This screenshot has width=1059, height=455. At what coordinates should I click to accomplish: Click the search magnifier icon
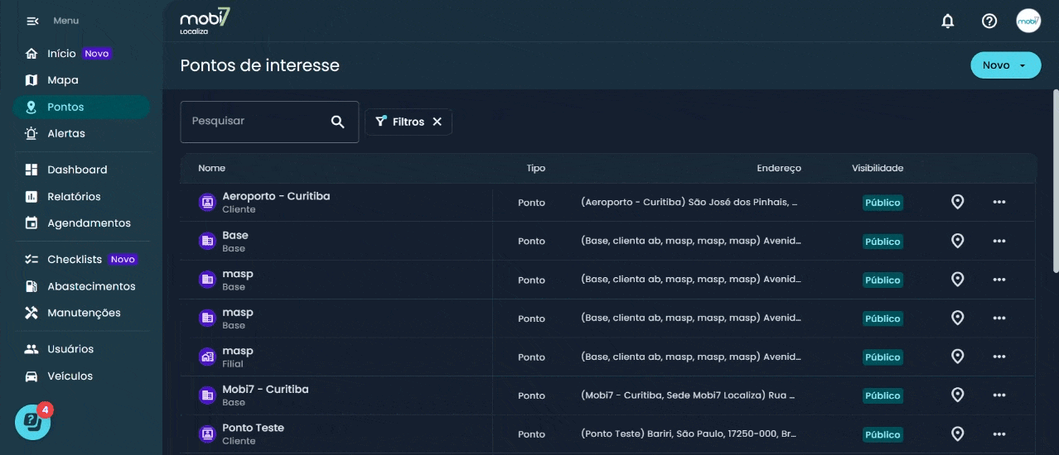click(x=337, y=122)
